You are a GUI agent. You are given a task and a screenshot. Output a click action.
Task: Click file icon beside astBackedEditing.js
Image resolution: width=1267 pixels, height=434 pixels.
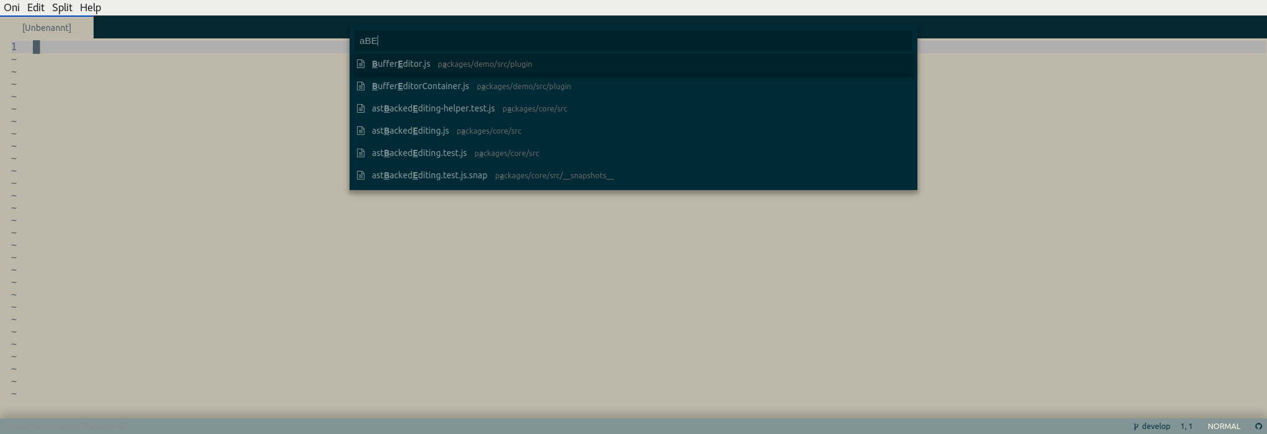coord(361,131)
